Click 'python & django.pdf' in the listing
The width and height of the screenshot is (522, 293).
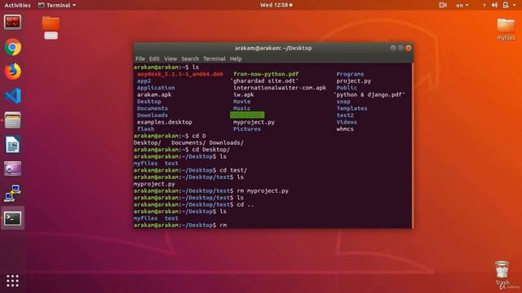click(x=369, y=94)
